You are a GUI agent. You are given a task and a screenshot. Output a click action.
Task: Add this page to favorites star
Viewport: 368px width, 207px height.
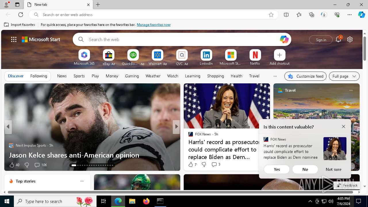[271, 15]
